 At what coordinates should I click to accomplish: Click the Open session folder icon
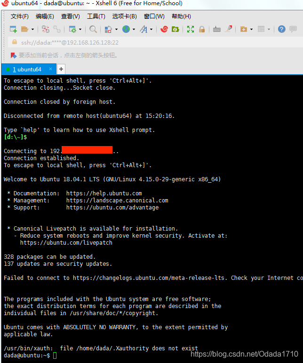tap(24, 29)
